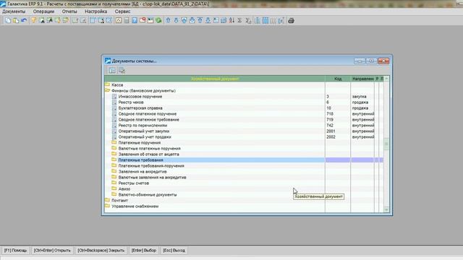Expand the Касса folder
Screen dimensions: 463x260
pos(108,84)
